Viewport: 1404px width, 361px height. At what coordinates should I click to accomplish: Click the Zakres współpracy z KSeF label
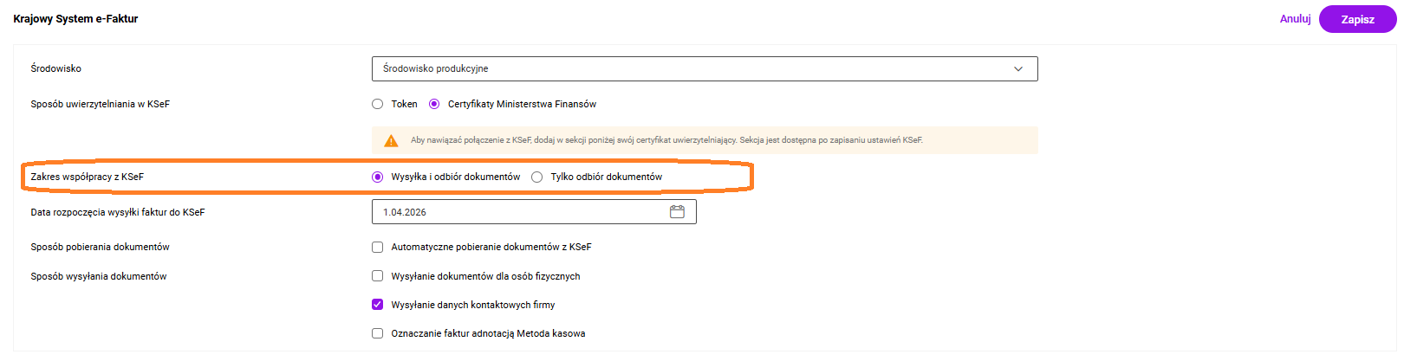point(87,177)
